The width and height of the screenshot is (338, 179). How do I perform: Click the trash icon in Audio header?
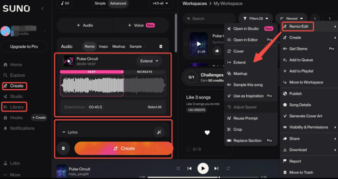pos(161,46)
